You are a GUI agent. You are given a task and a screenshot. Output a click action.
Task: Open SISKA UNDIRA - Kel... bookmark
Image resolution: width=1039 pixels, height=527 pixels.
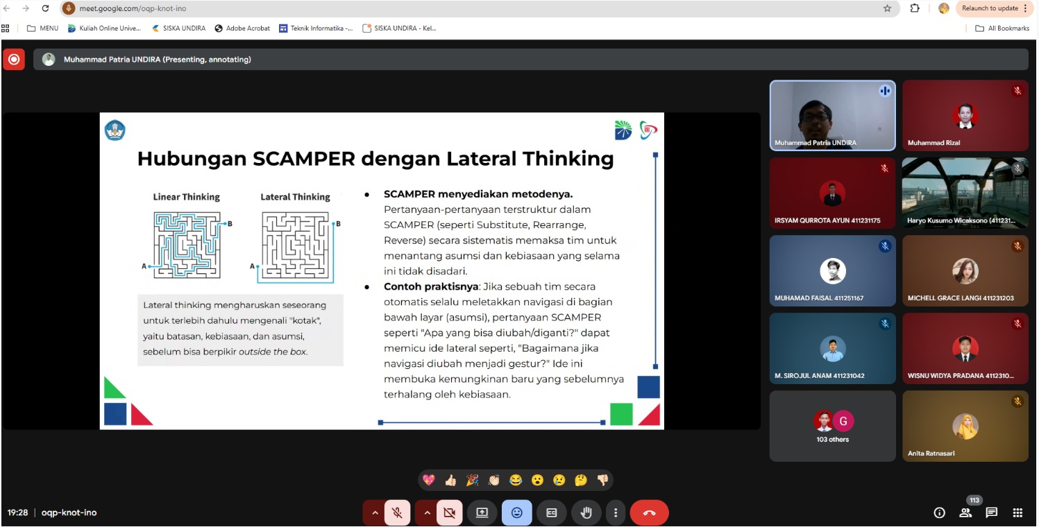point(400,28)
